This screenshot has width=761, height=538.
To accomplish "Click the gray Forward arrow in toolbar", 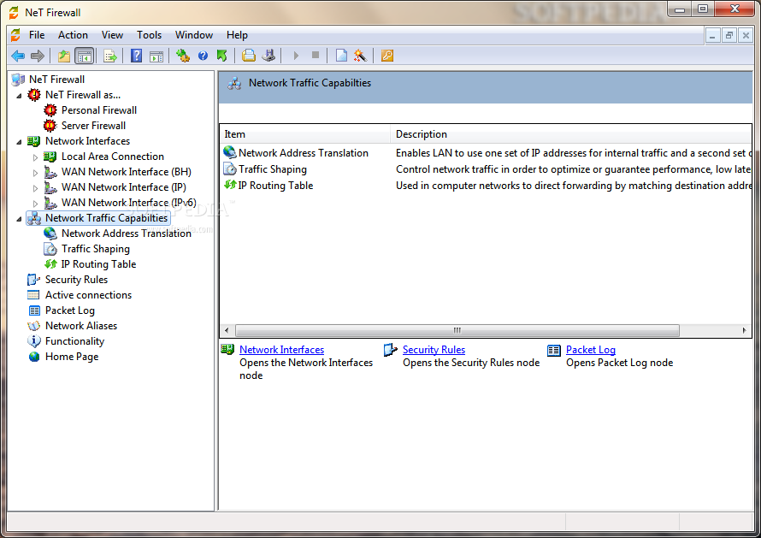I will [38, 56].
